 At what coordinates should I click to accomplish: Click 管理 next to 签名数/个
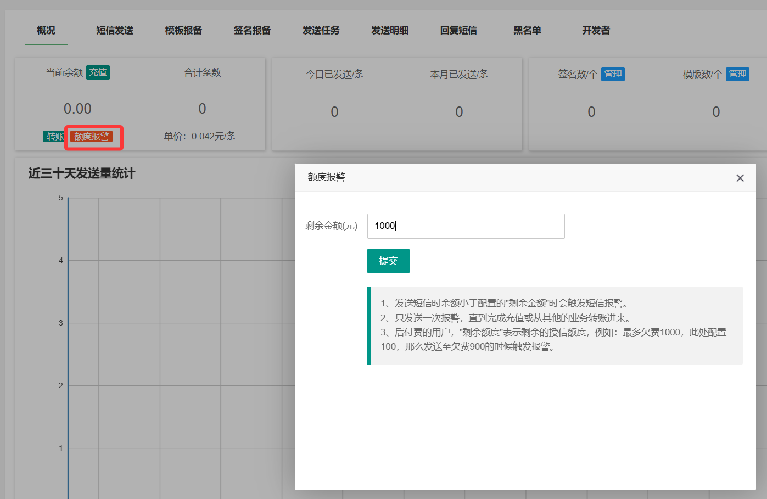click(613, 74)
